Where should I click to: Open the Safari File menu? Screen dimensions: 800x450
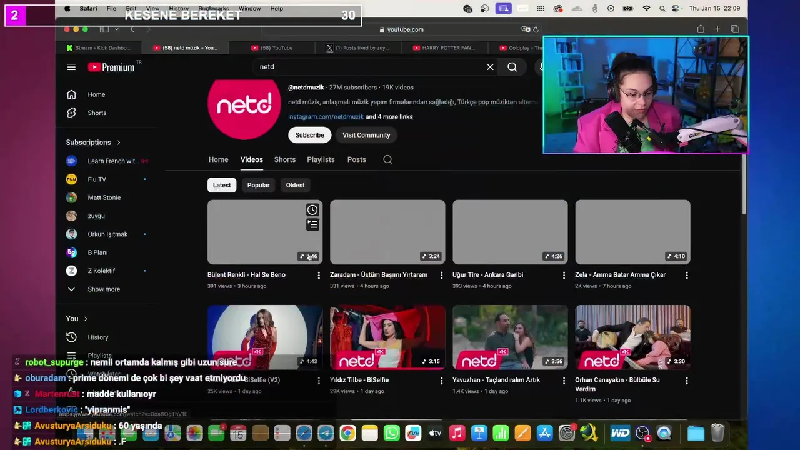[111, 9]
